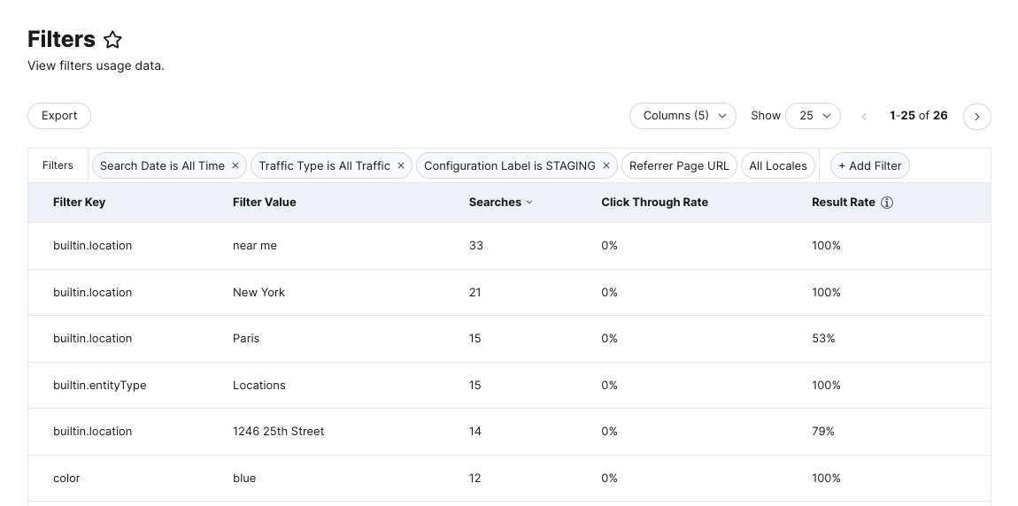Click the 21 searches cell
1018x506 pixels.
[475, 293]
